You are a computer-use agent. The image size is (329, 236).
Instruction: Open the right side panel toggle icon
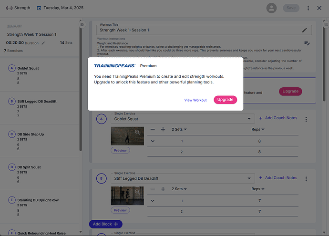[326, 24]
